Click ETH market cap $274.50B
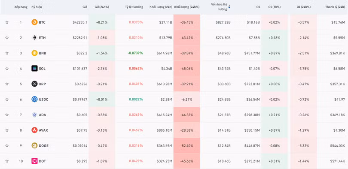This screenshot has width=348, height=169. [x=223, y=38]
